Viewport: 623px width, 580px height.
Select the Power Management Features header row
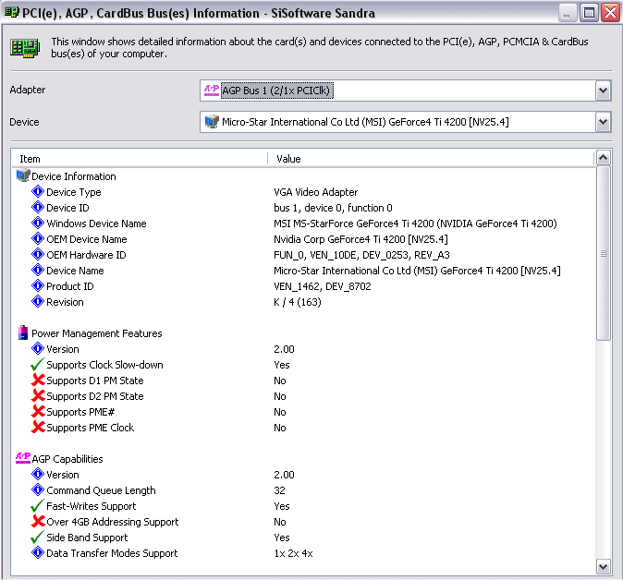[304, 333]
